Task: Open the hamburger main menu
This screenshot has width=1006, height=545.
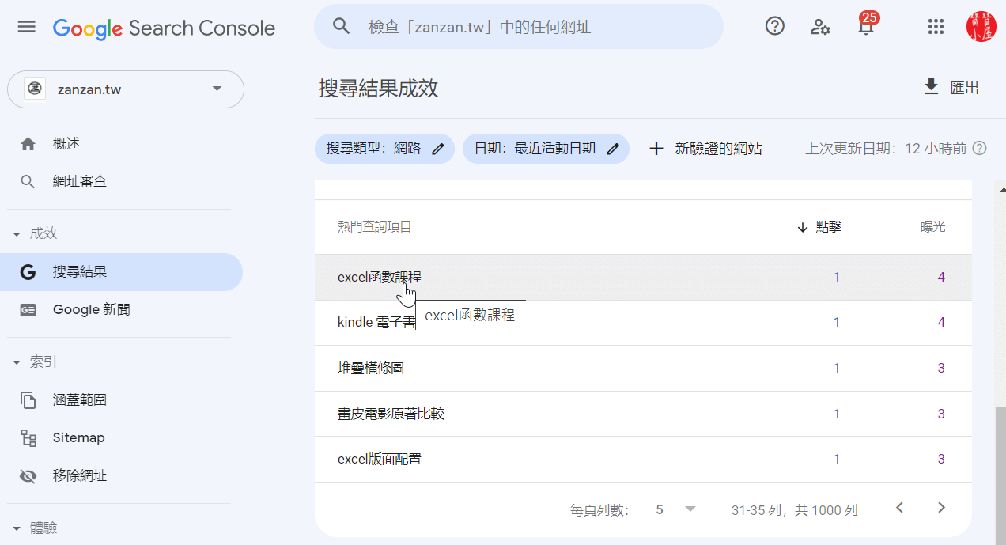Action: pyautogui.click(x=27, y=27)
